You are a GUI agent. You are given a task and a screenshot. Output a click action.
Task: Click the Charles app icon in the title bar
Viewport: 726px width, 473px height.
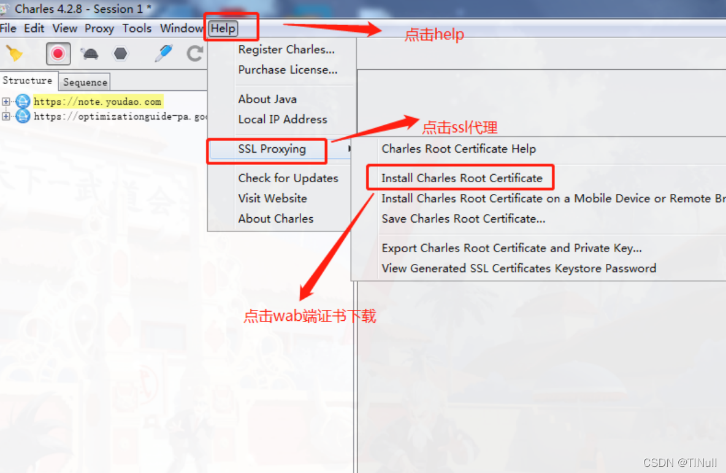[4, 9]
